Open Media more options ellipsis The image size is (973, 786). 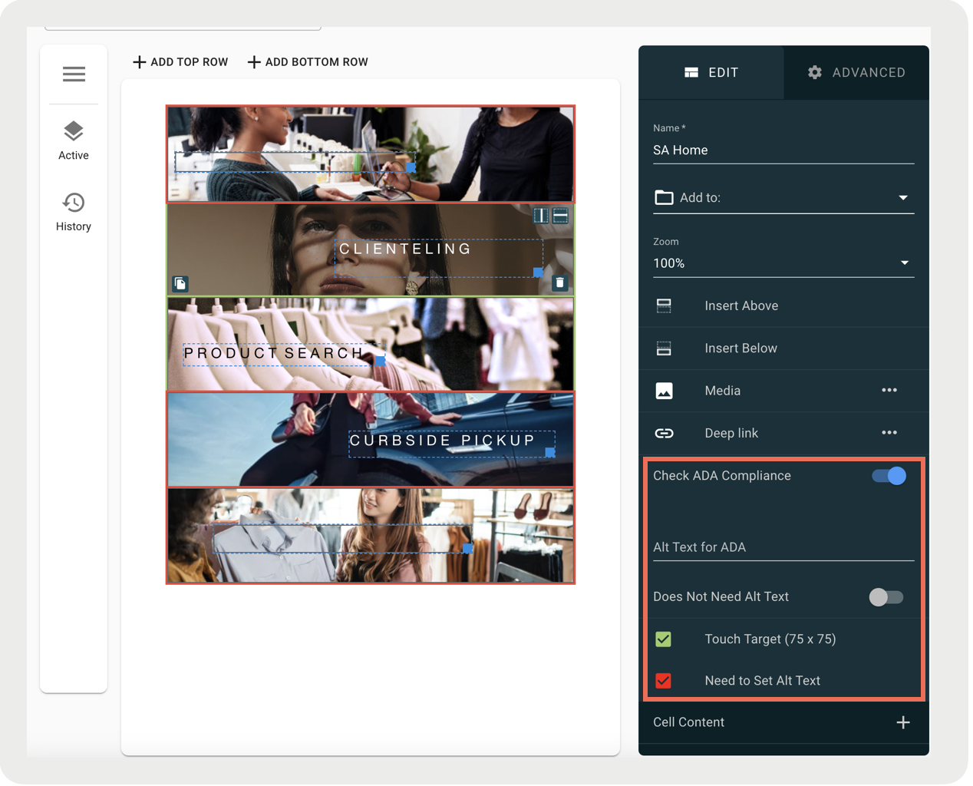point(889,390)
